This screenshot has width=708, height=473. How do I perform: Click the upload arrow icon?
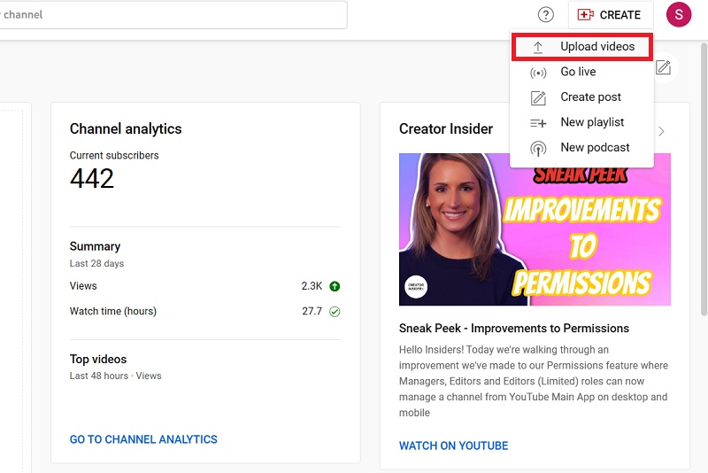click(x=538, y=47)
